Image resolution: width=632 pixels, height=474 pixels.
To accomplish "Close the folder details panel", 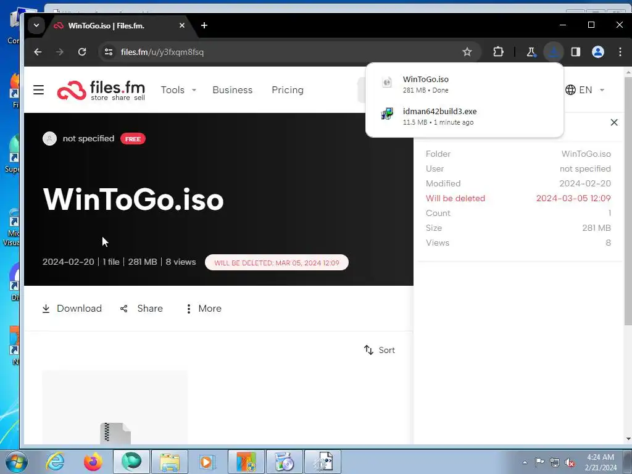I will (x=614, y=123).
